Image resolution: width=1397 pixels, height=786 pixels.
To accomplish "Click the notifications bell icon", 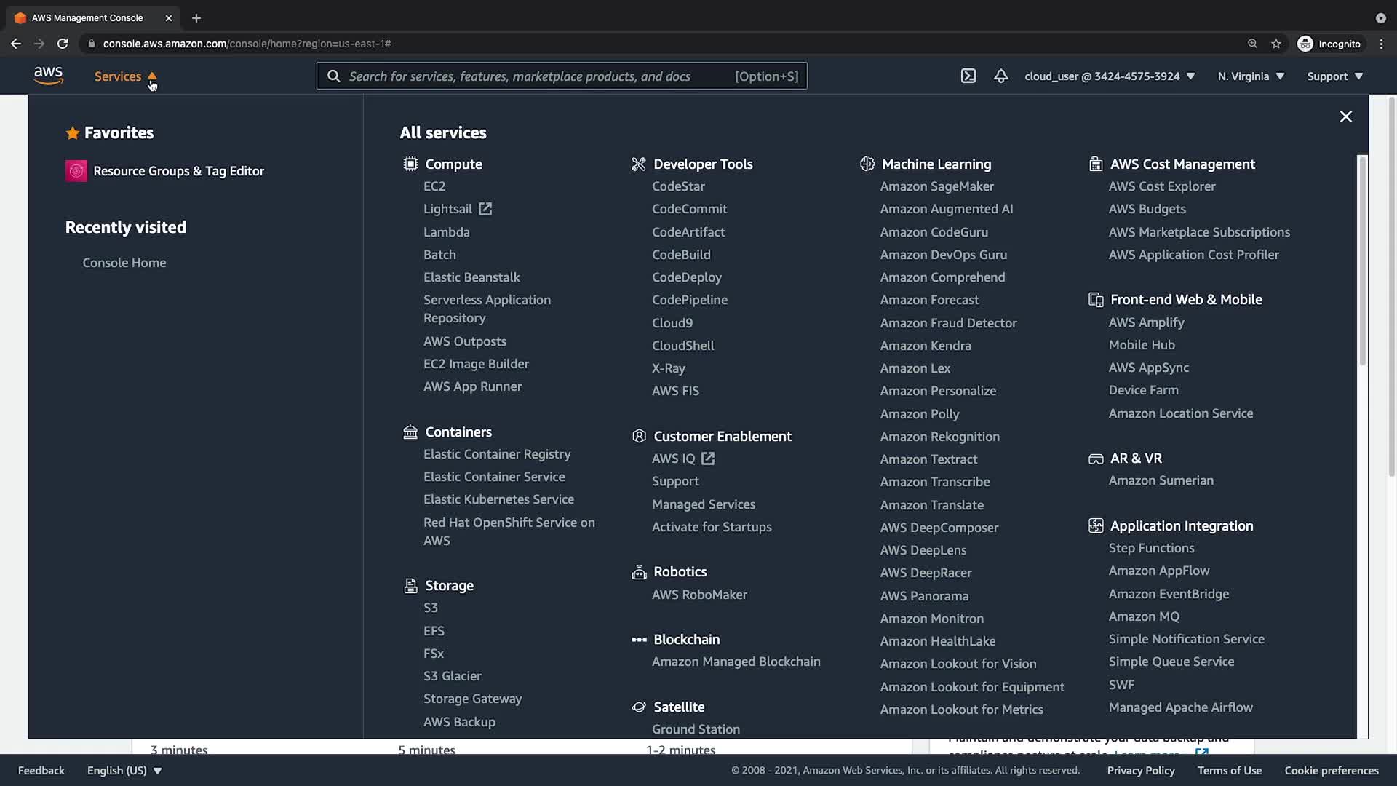I will [1001, 76].
